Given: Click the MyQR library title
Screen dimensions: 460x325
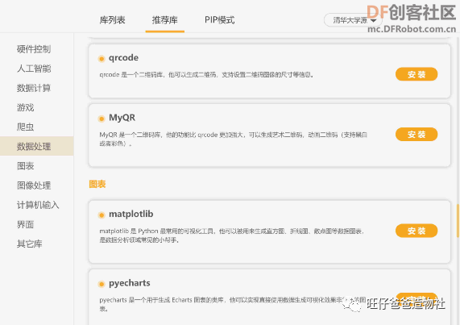Looking at the screenshot, I should [x=122, y=118].
